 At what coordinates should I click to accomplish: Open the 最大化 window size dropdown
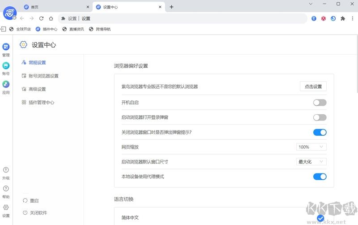pyautogui.click(x=311, y=162)
